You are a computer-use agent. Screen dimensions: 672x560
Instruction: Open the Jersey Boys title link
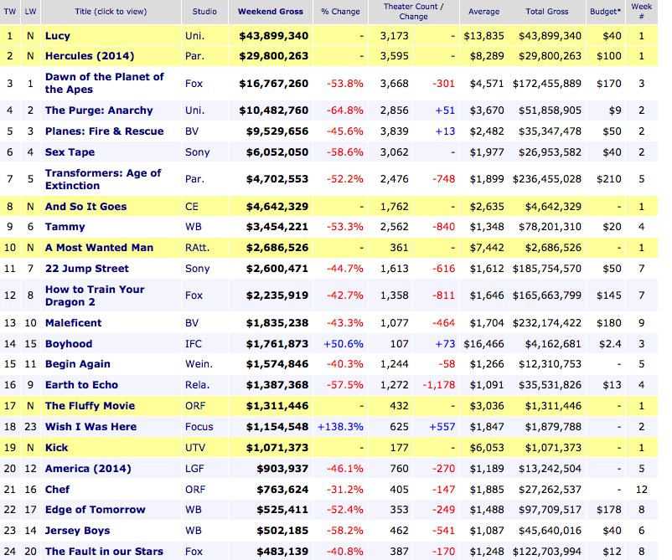click(78, 531)
